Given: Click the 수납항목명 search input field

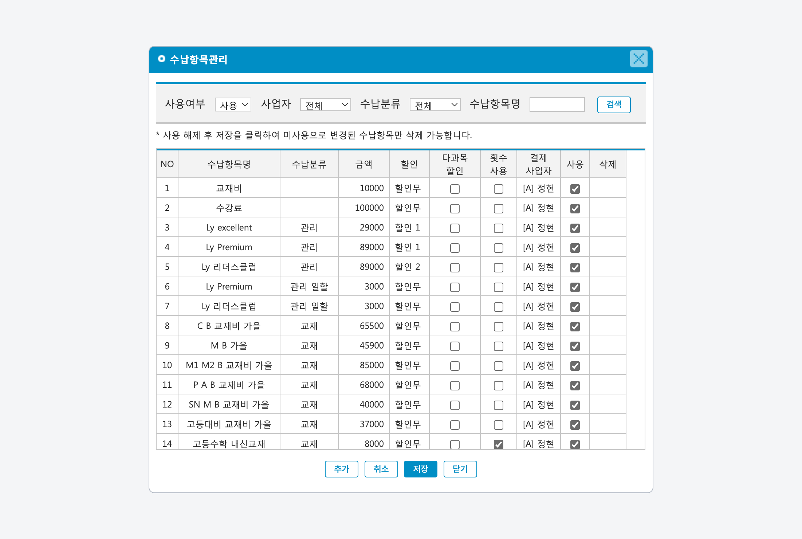Looking at the screenshot, I should tap(557, 105).
